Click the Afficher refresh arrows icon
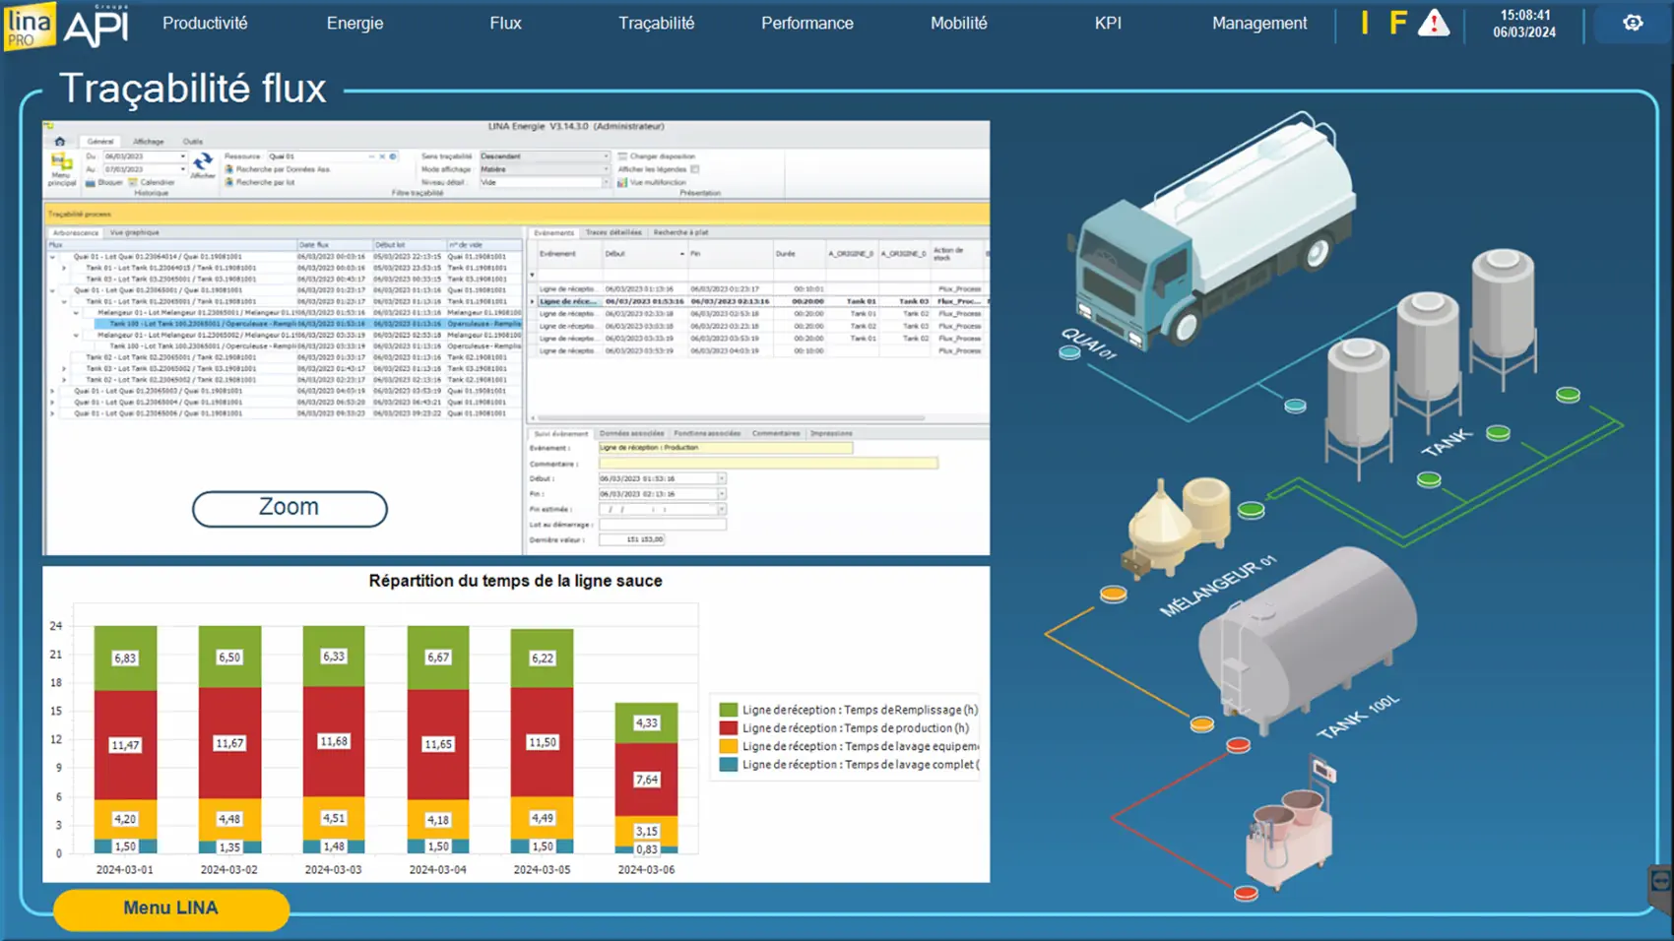The width and height of the screenshot is (1674, 941). pyautogui.click(x=203, y=164)
